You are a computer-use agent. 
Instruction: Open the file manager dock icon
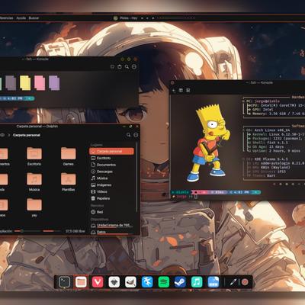click(81, 282)
